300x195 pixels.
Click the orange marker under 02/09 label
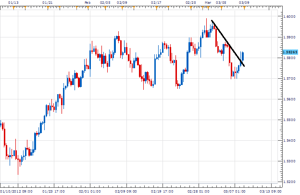click(x=122, y=8)
